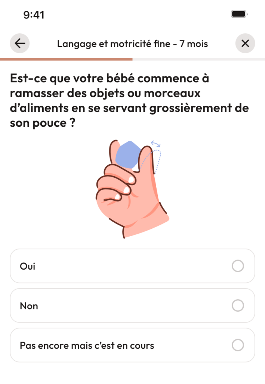Tap the battery status icon

tap(239, 14)
